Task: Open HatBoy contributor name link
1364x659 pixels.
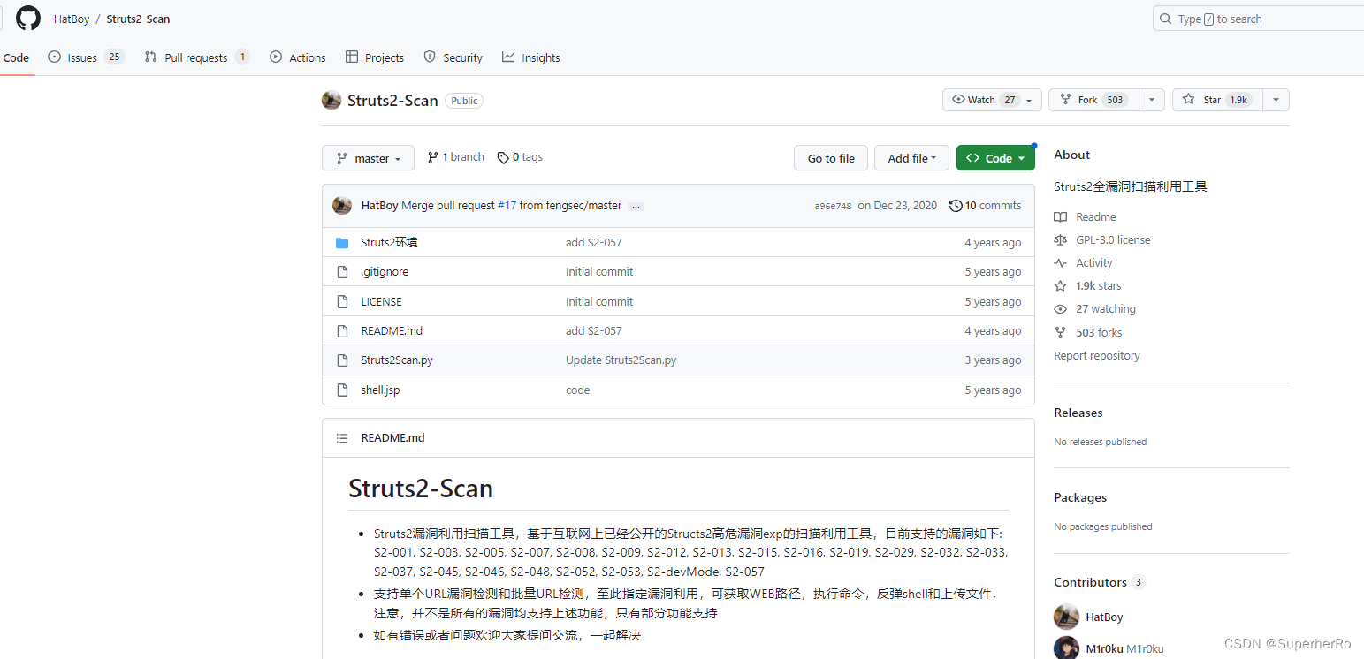Action: coord(1104,617)
